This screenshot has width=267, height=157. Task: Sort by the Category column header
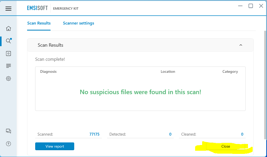(230, 71)
